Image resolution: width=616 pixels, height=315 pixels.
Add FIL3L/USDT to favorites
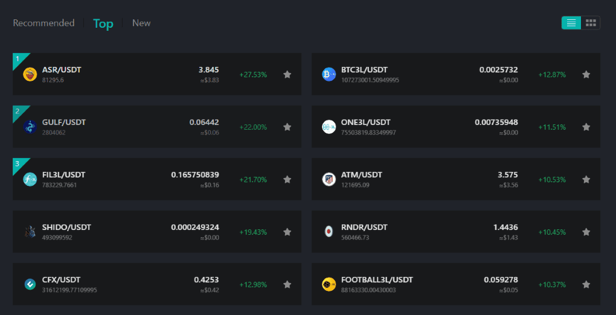287,179
